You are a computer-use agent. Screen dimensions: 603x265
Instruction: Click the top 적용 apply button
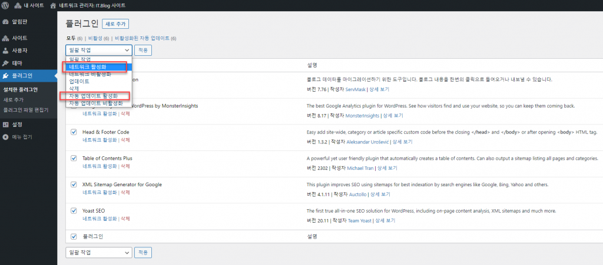pyautogui.click(x=143, y=51)
